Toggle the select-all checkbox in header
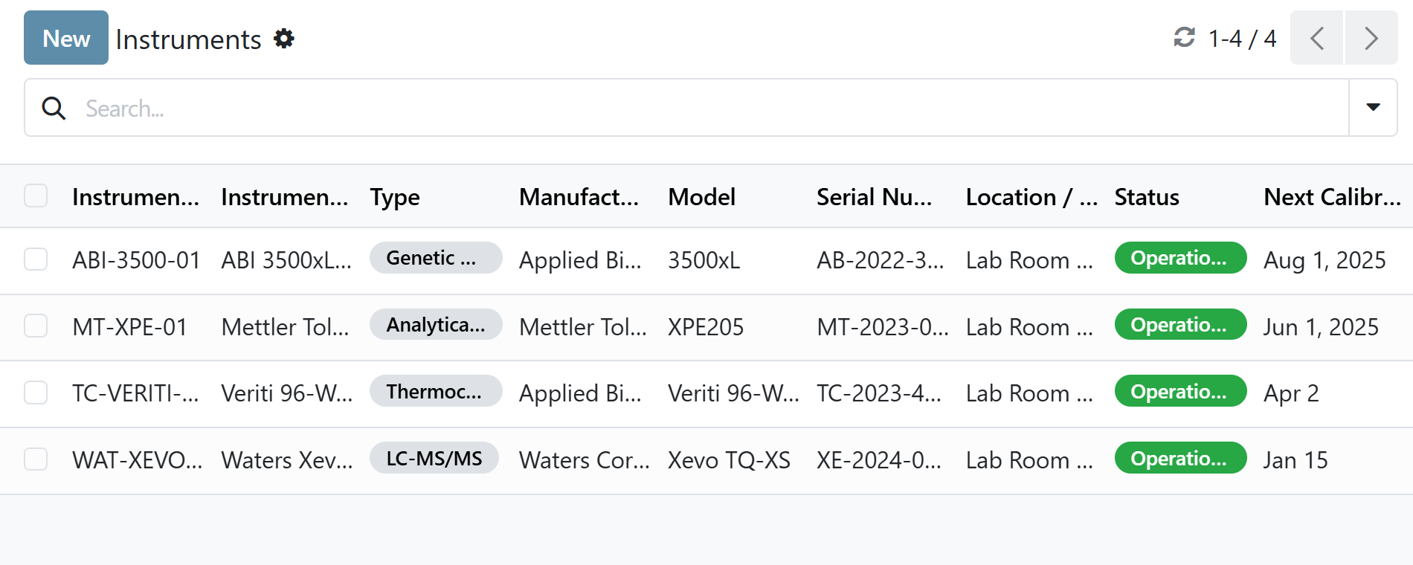This screenshot has height=565, width=1413. click(x=36, y=196)
